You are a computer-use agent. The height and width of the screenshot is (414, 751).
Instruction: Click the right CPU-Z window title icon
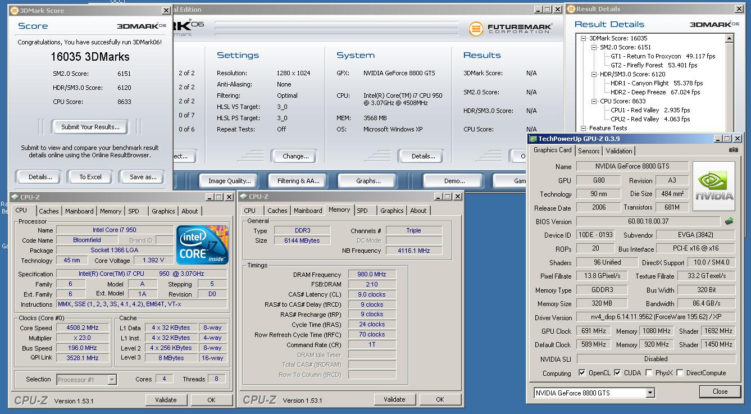(x=243, y=196)
